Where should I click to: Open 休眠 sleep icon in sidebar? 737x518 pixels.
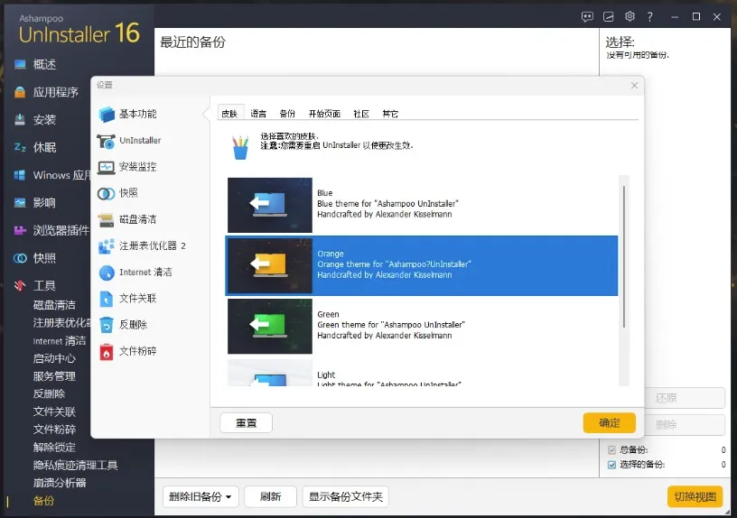click(20, 147)
